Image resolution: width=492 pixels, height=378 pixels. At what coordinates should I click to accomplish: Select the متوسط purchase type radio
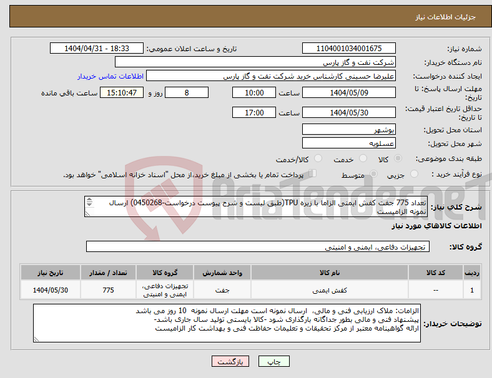(374, 174)
